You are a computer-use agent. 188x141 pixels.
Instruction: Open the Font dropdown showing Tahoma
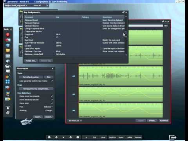click(x=48, y=107)
